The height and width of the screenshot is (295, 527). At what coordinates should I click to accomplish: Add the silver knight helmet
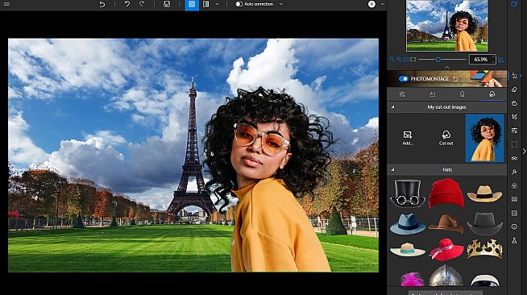(x=446, y=276)
